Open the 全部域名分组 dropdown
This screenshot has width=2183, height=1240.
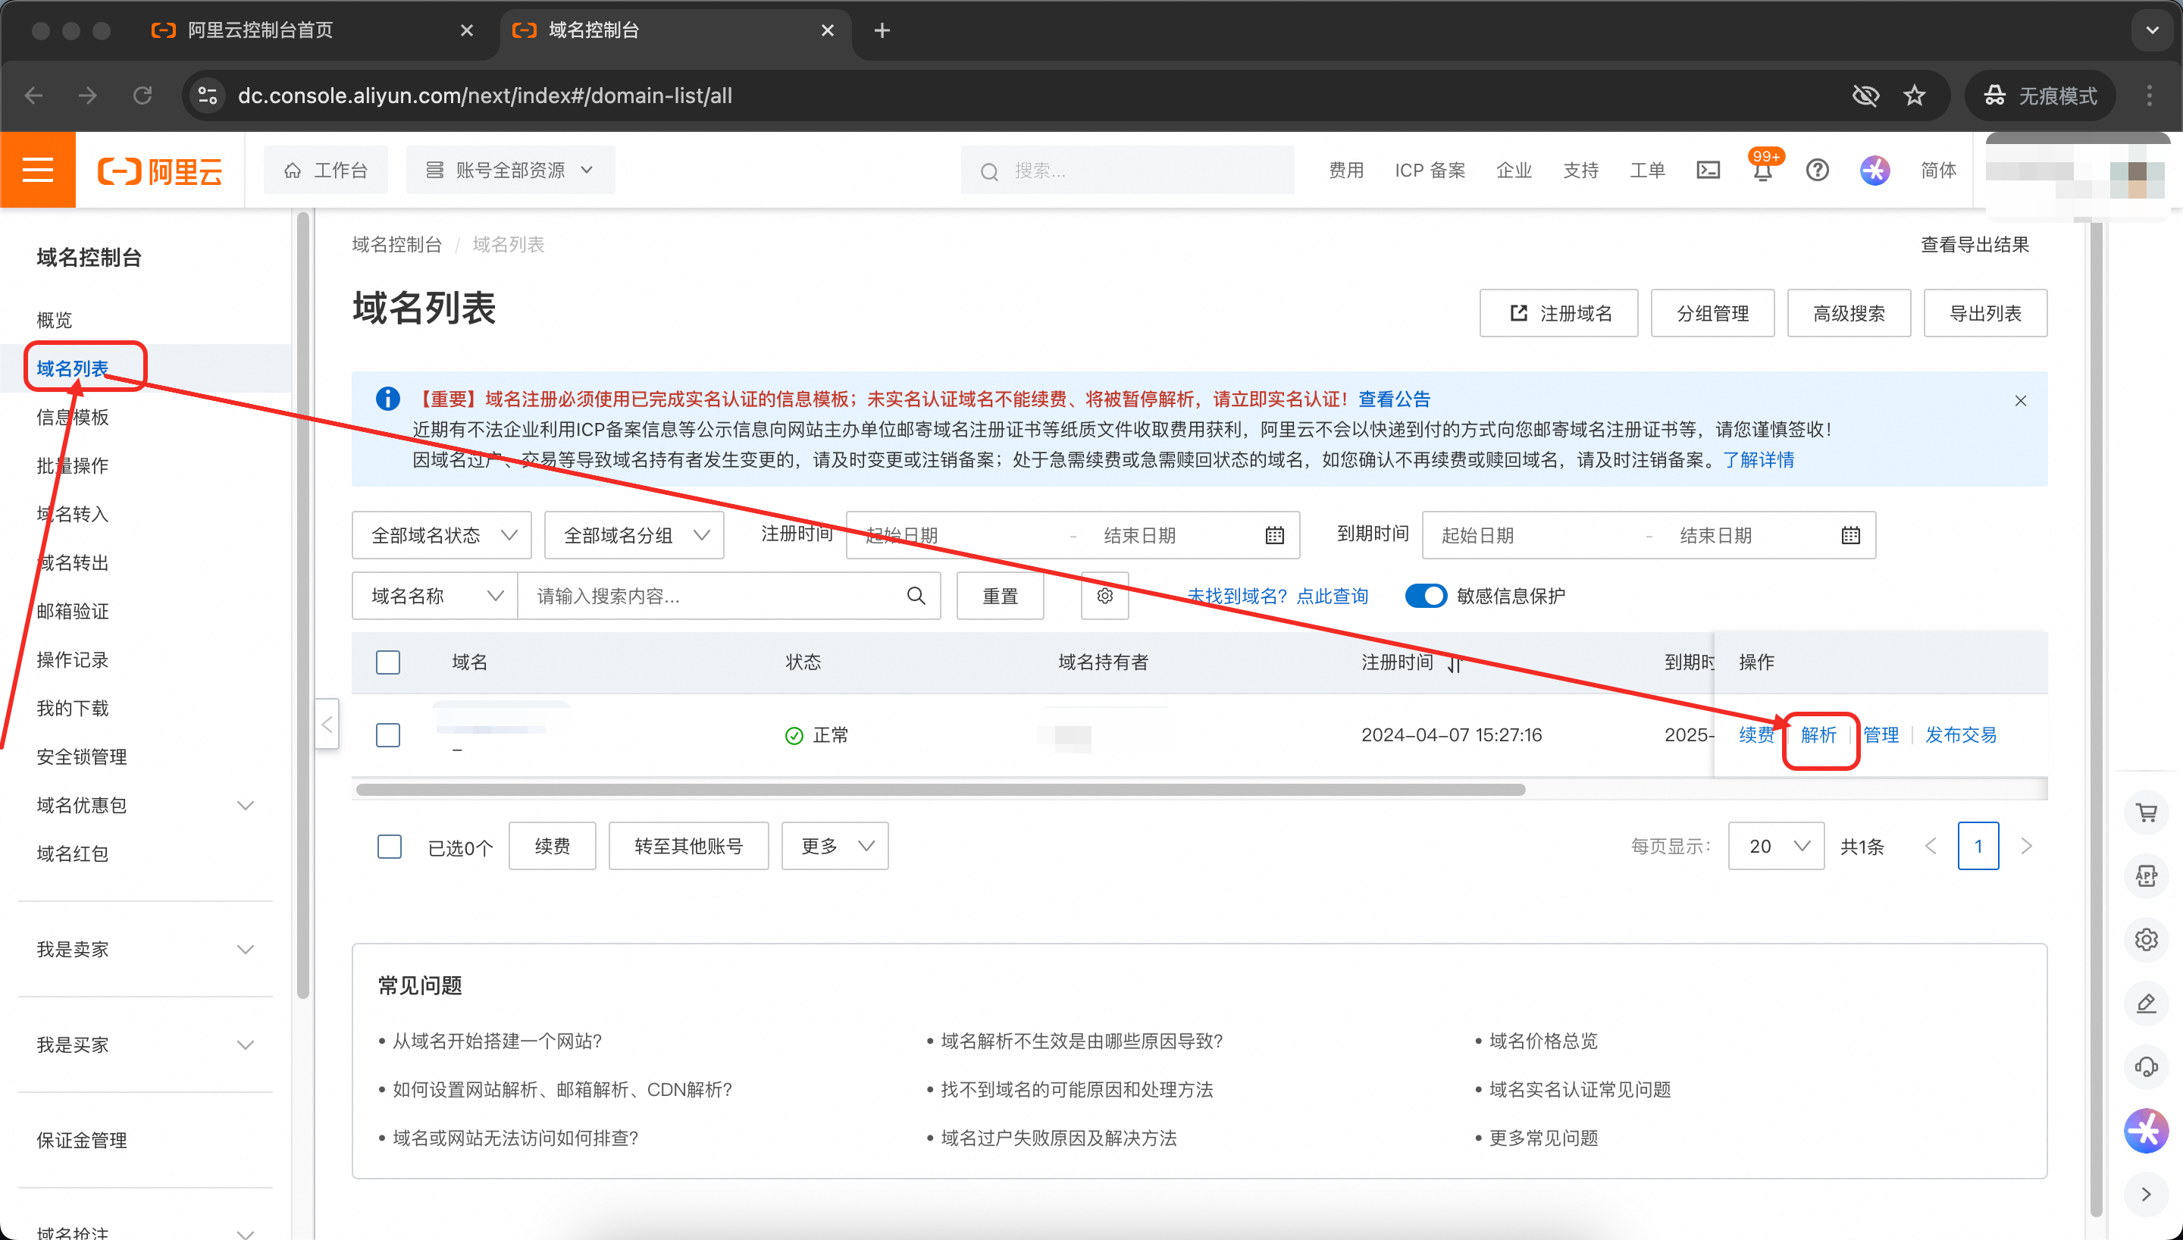pos(634,535)
